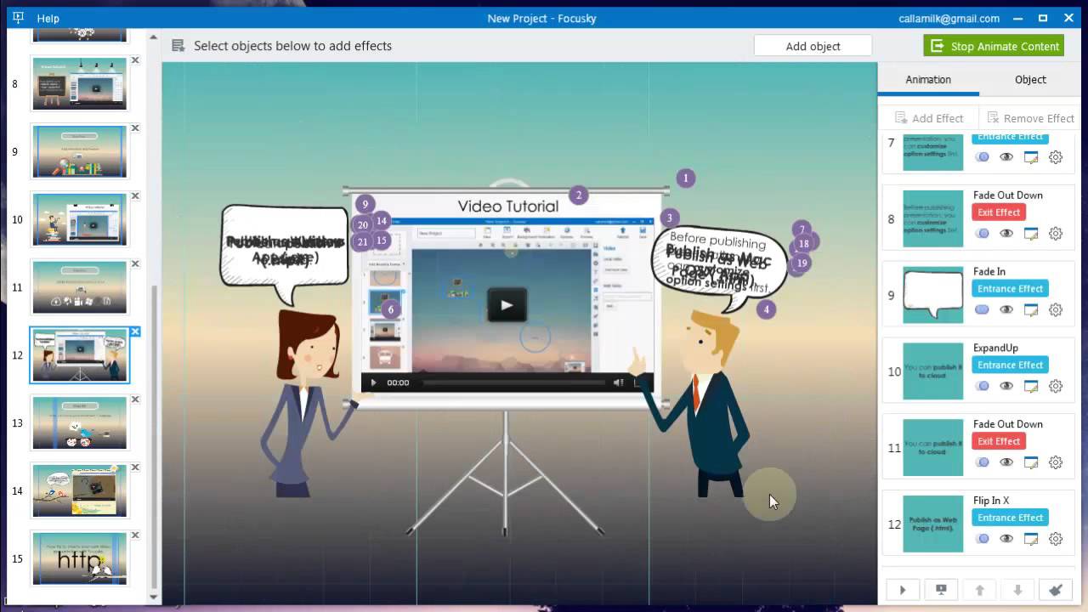Delete slide 12 with its X

click(135, 331)
